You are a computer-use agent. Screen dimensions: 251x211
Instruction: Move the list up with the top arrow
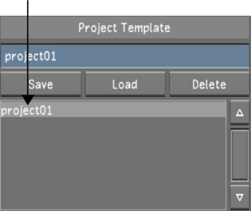click(x=240, y=112)
